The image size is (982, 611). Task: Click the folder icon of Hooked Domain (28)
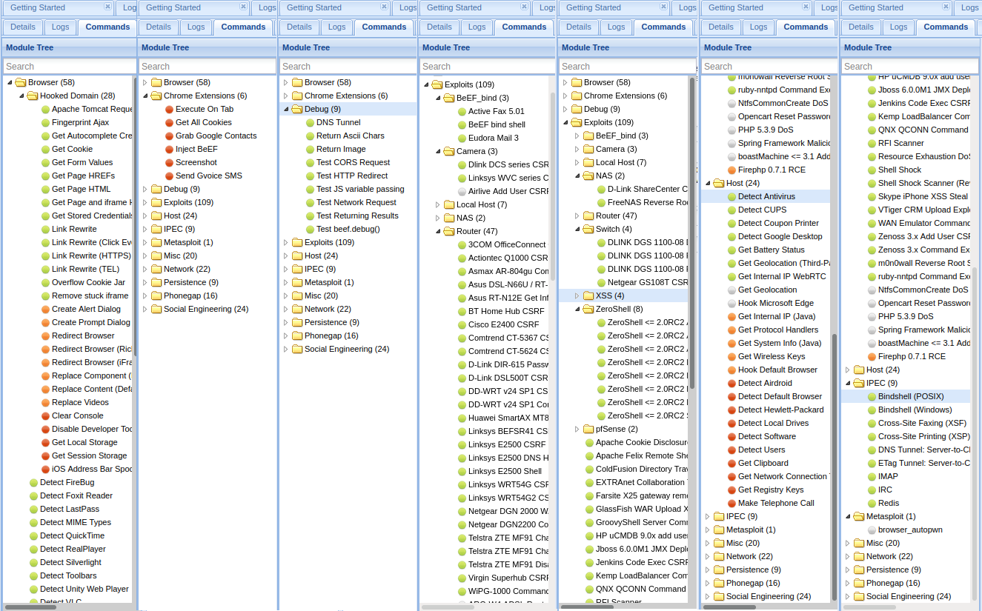pyautogui.click(x=33, y=96)
